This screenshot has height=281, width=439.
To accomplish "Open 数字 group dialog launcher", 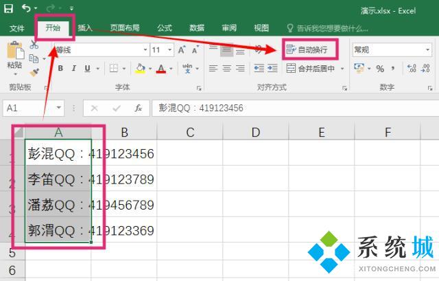I will (430, 89).
